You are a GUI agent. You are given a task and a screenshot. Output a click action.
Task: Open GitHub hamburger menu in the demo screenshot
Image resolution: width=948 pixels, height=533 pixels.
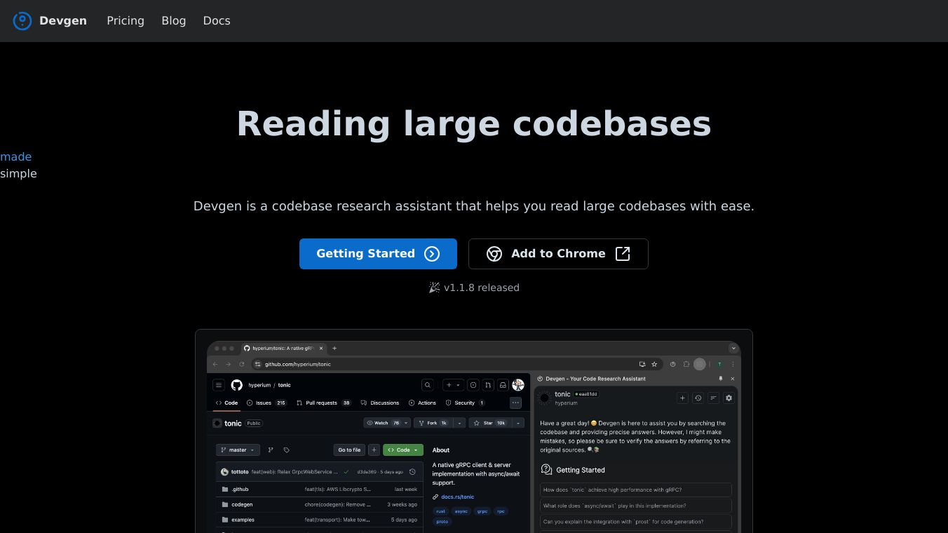tap(219, 385)
